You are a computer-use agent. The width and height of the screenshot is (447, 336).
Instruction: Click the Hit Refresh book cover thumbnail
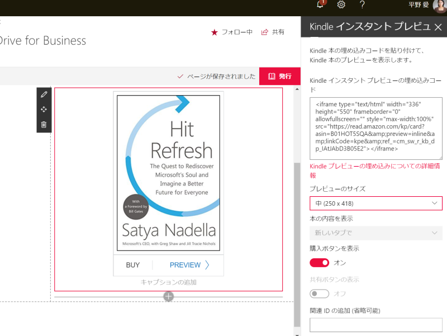(x=169, y=173)
